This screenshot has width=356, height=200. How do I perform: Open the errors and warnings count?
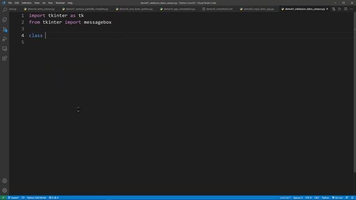click(x=54, y=198)
